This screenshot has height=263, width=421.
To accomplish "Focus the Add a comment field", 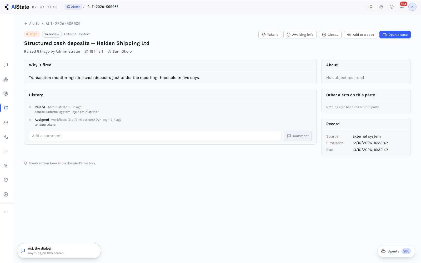I will 155,136.
